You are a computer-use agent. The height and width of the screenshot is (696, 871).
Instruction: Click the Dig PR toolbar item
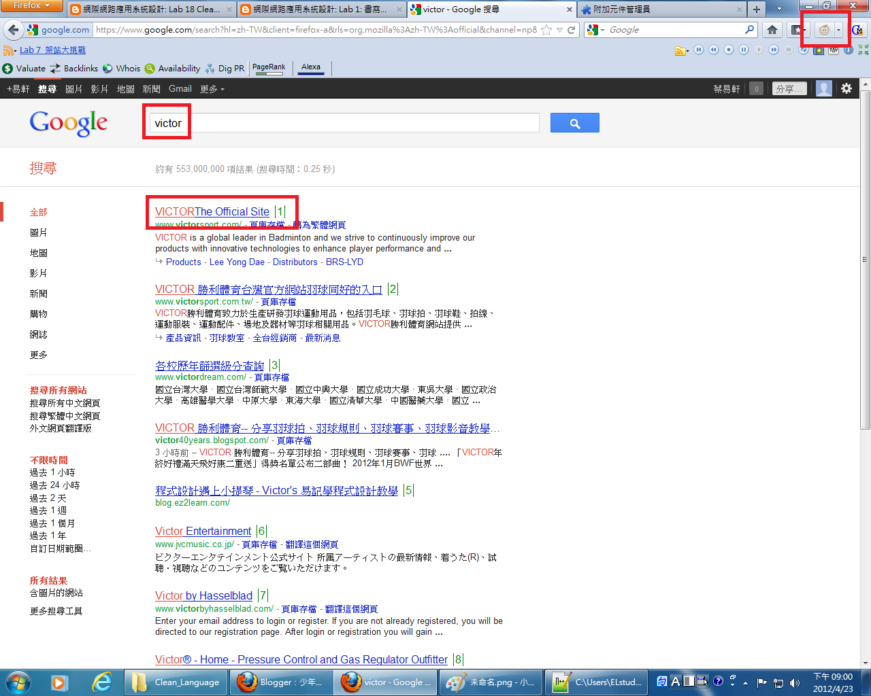(224, 69)
